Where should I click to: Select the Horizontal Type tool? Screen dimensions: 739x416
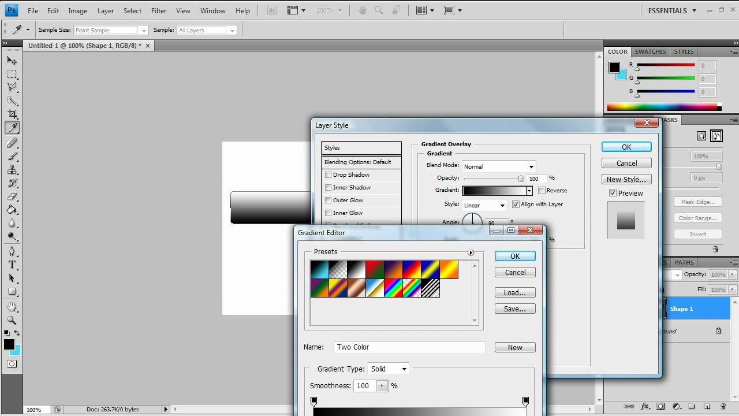12,265
